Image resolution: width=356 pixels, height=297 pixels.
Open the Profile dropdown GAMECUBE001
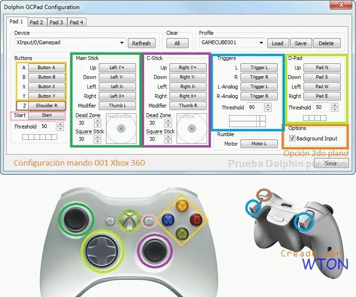click(x=232, y=42)
